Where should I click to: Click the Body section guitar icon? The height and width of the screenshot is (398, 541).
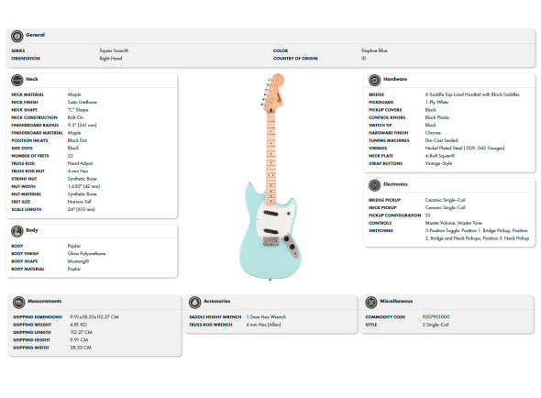tap(17, 231)
